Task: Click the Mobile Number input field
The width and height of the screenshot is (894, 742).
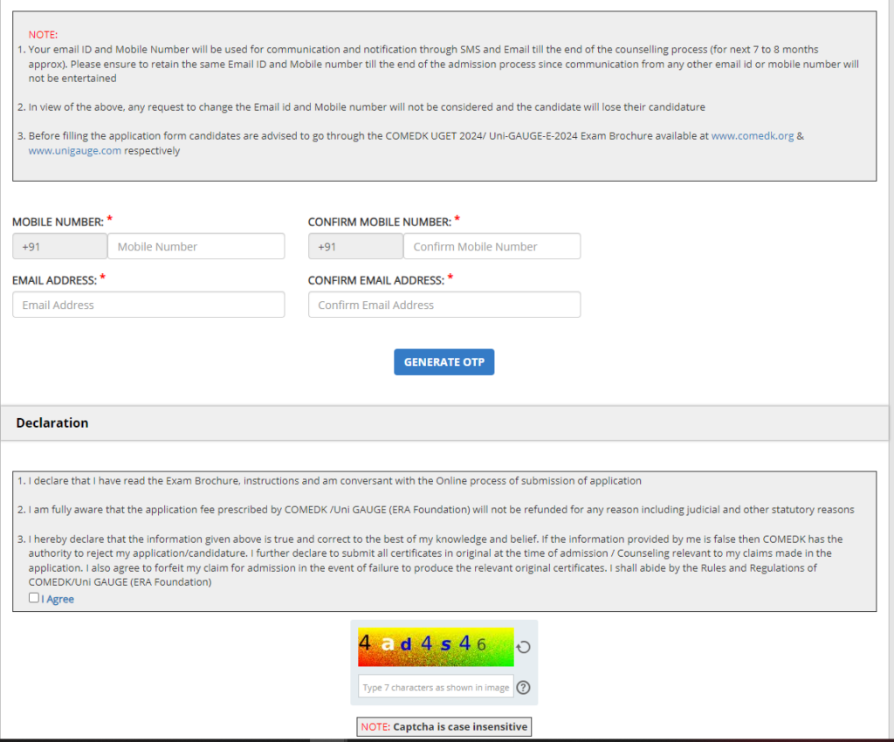Action: (x=196, y=246)
